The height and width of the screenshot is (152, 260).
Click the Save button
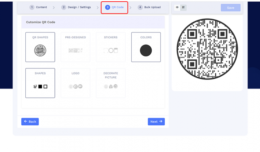tap(231, 7)
